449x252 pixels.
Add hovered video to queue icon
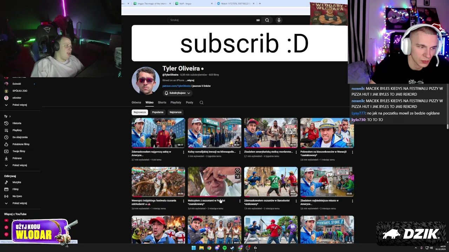(x=237, y=176)
